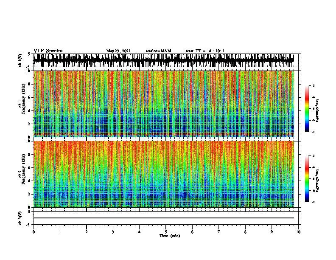Image resolution: width=336 pixels, height=260 pixels.
Task: Click the 5 V tick label of ch.3 panel
Action: tap(29, 212)
